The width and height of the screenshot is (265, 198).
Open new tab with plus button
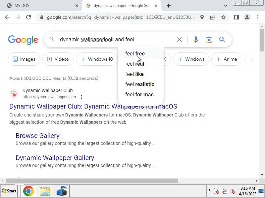(169, 6)
